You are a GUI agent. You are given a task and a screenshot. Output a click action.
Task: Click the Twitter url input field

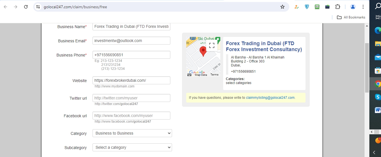point(131,98)
